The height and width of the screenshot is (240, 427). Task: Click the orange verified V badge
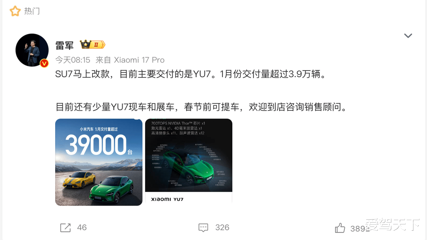point(44,63)
